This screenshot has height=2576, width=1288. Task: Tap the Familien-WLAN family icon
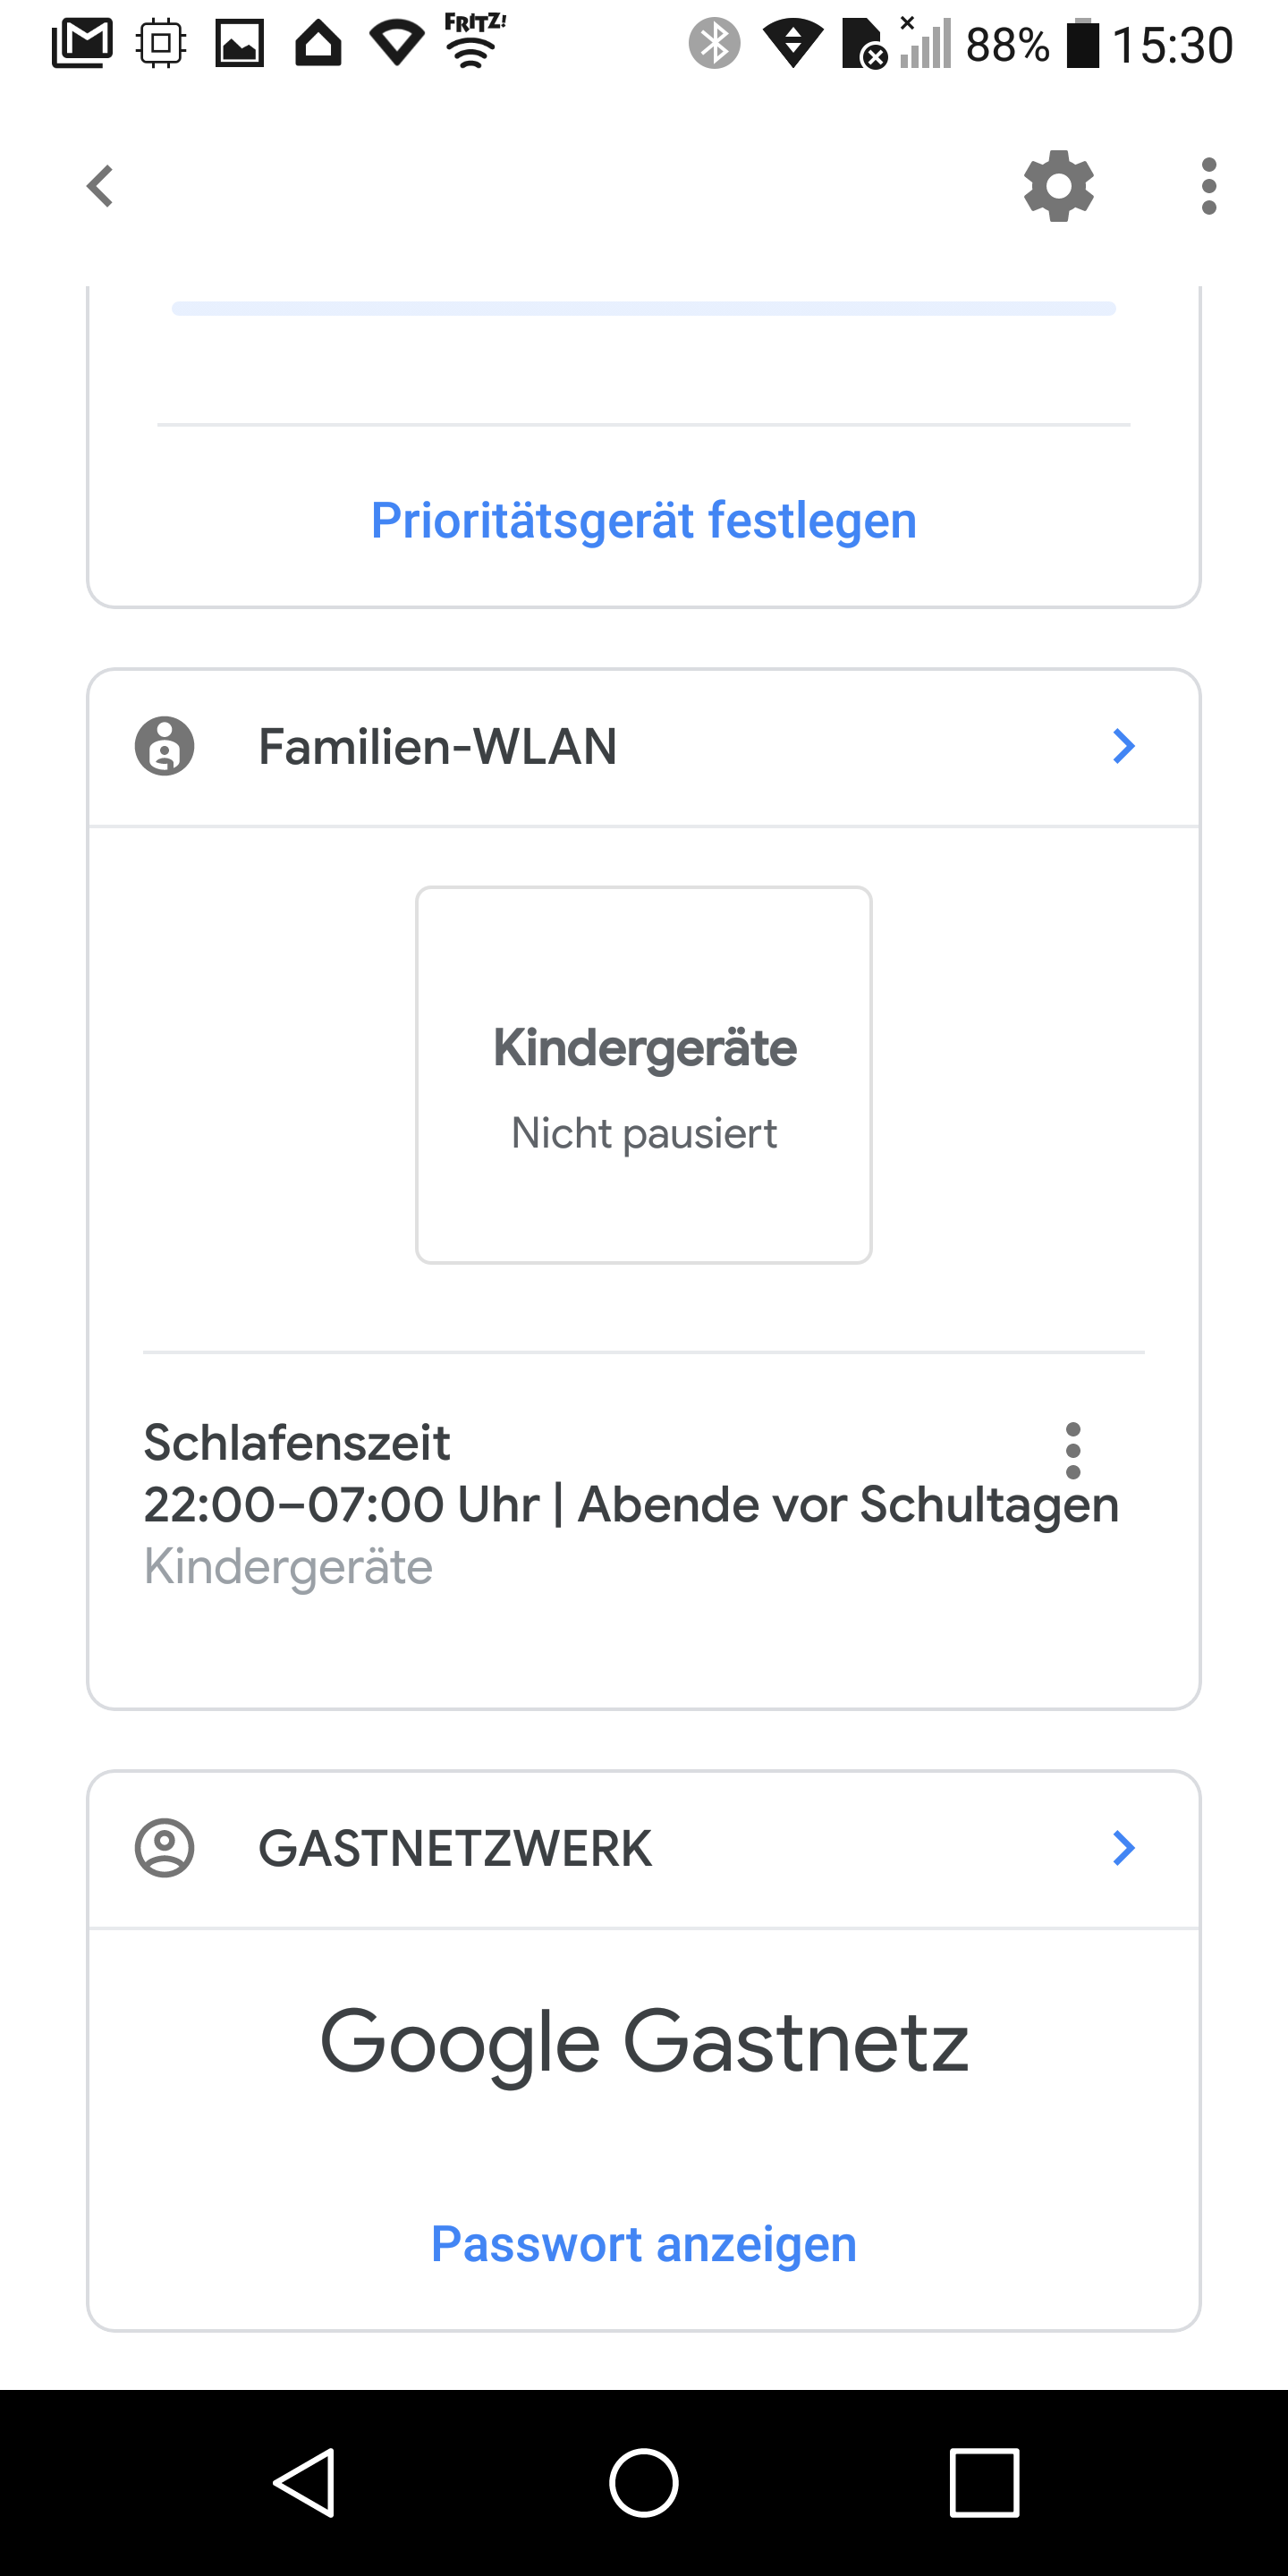pos(165,746)
